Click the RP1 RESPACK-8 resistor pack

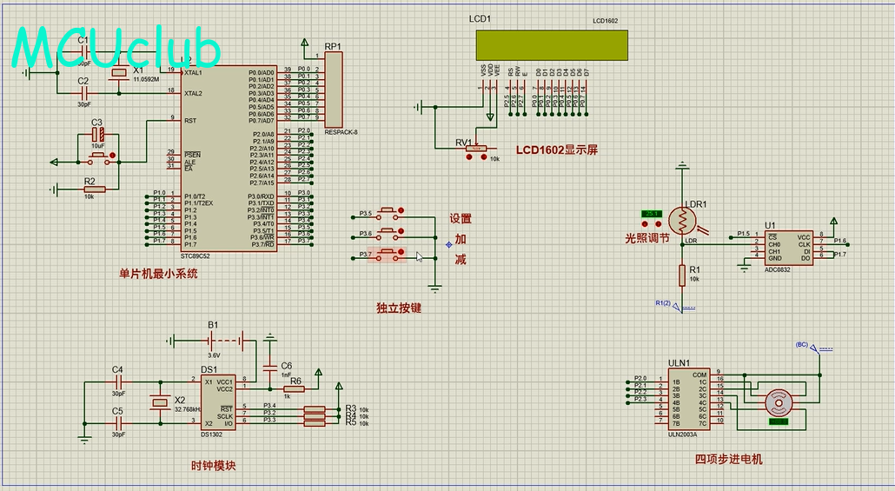tap(334, 90)
